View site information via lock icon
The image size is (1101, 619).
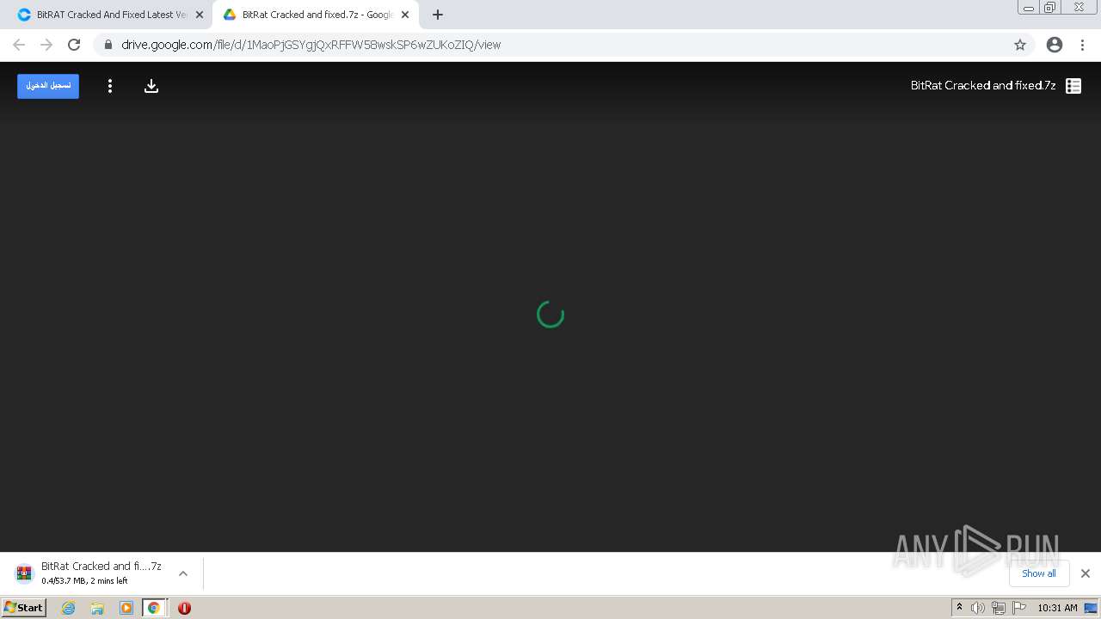coord(108,45)
